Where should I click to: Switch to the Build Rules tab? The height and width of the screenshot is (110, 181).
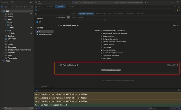click(x=141, y=14)
